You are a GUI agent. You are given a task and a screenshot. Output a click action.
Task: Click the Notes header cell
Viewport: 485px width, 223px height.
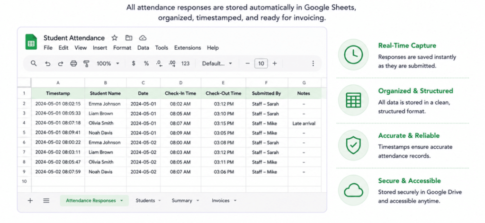click(x=304, y=93)
